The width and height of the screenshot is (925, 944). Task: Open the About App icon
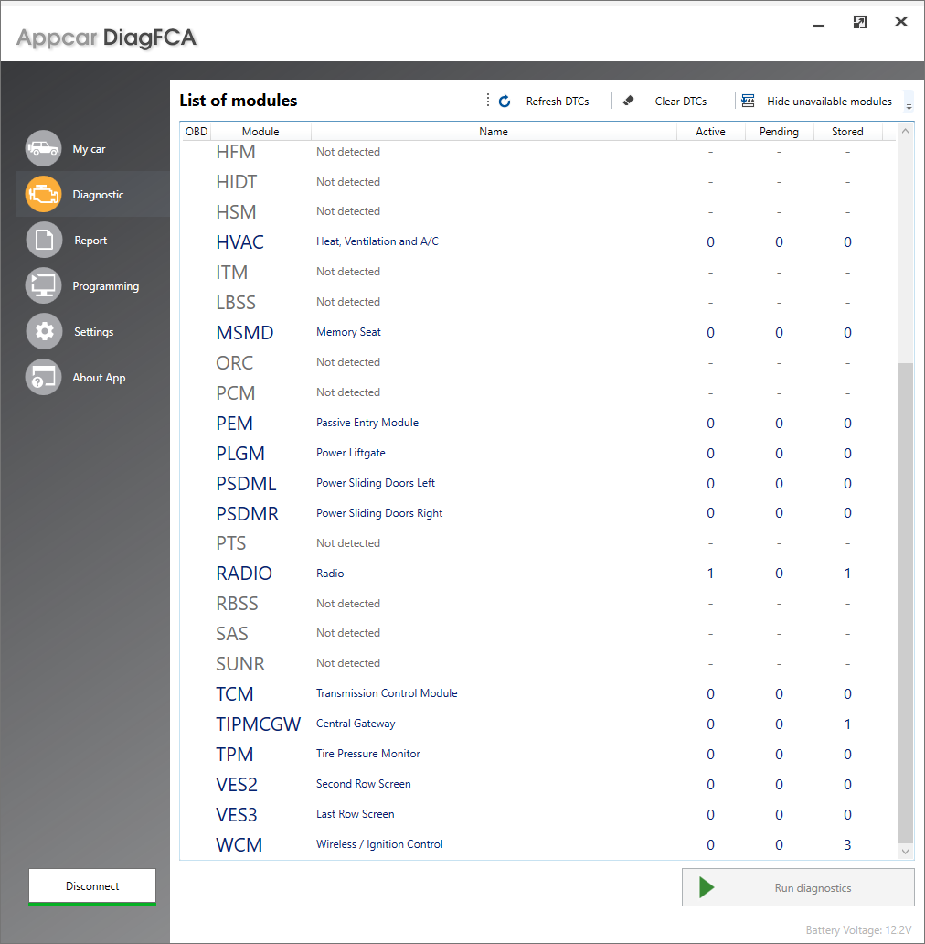(x=44, y=377)
